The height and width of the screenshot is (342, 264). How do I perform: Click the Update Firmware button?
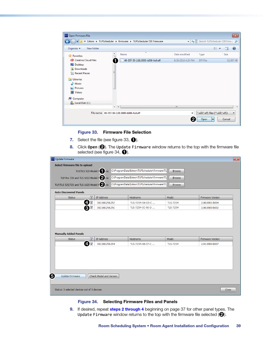[x=70, y=276]
